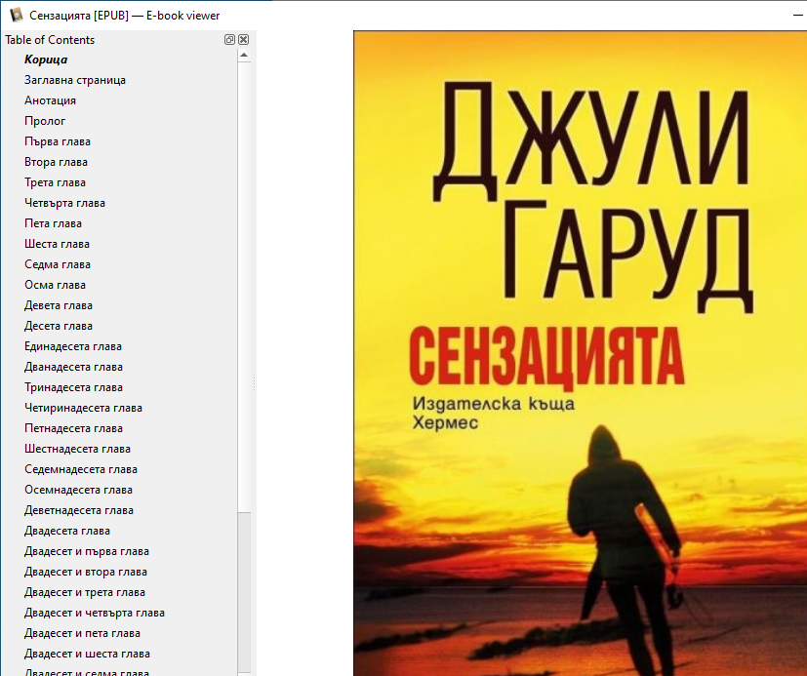Select Втора глава
This screenshot has width=807, height=676.
tap(56, 162)
